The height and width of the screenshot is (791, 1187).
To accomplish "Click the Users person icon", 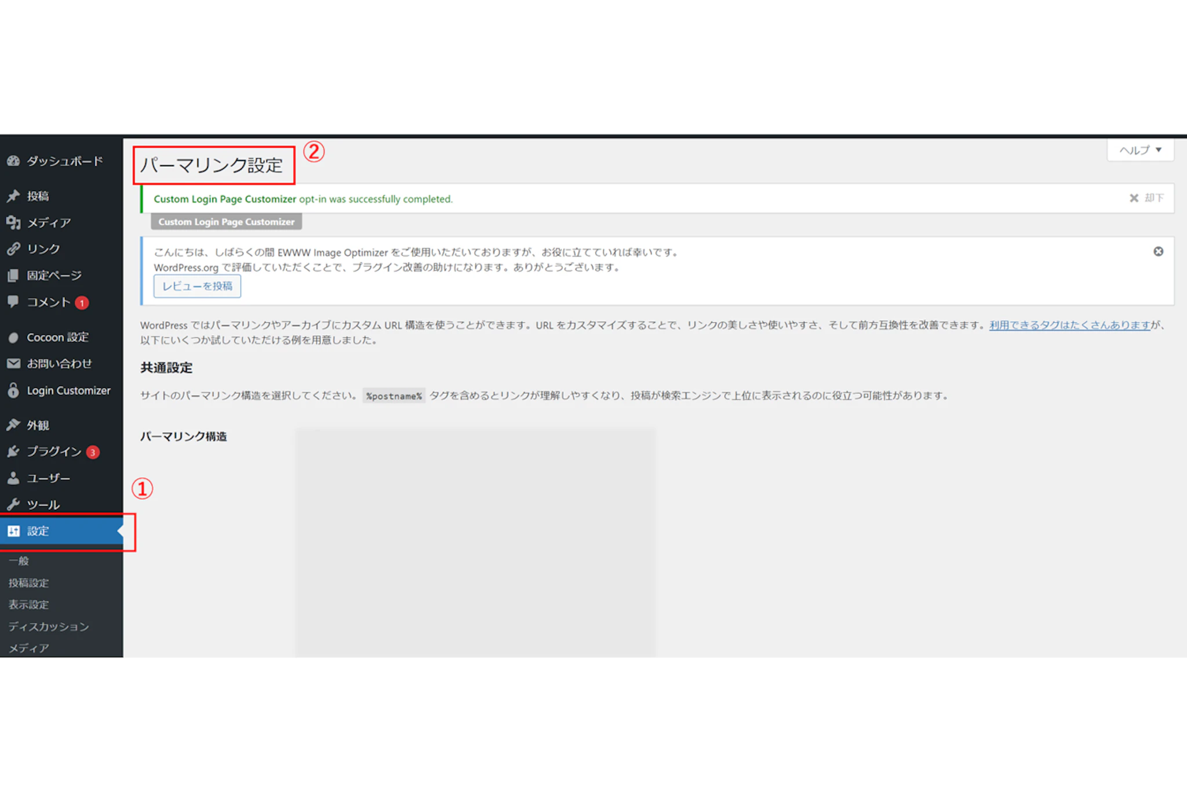I will coord(13,478).
